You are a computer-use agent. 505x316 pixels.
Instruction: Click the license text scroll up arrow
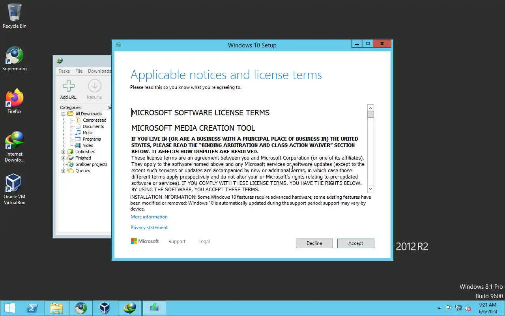tap(370, 108)
